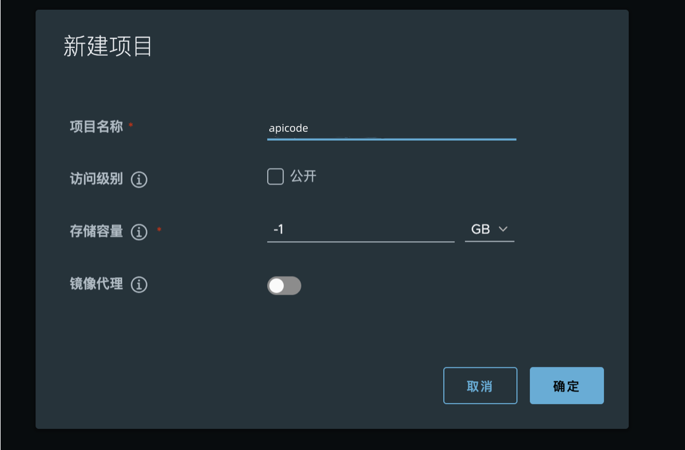685x450 pixels.
Task: Click the 新建项目 dialog title
Action: click(107, 47)
